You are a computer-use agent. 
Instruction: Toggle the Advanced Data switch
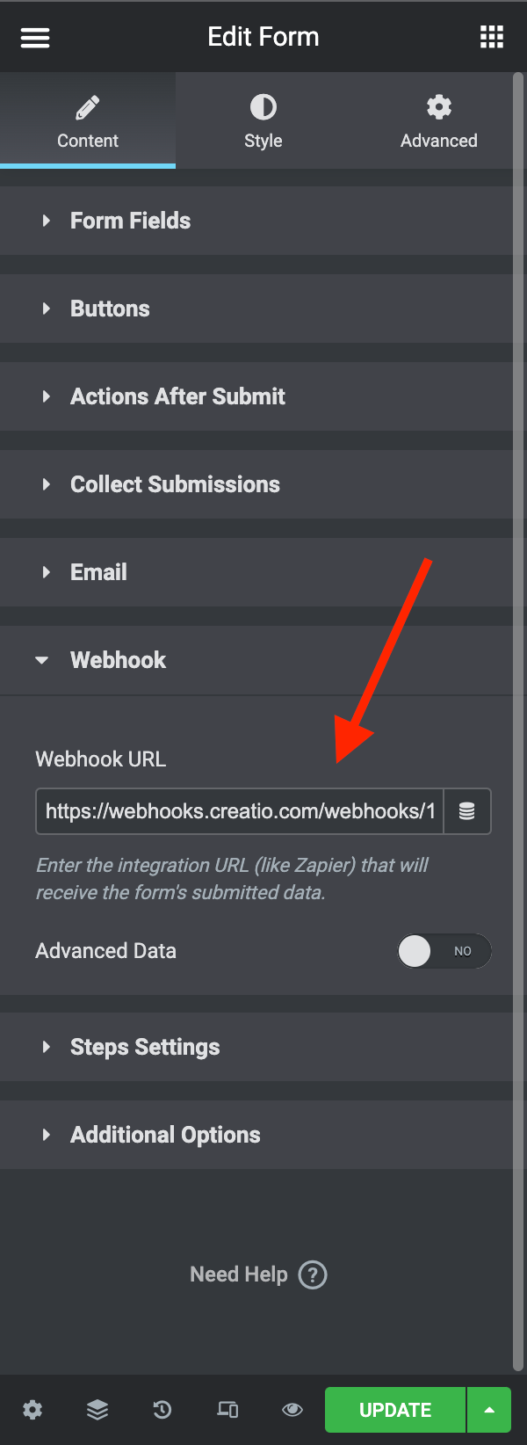pos(444,951)
